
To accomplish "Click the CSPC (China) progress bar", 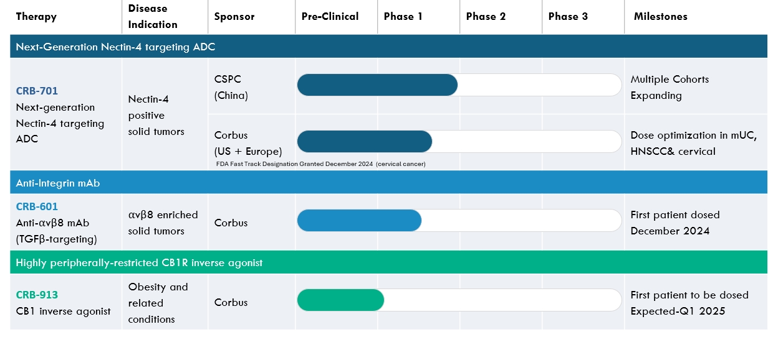I will click(x=377, y=85).
